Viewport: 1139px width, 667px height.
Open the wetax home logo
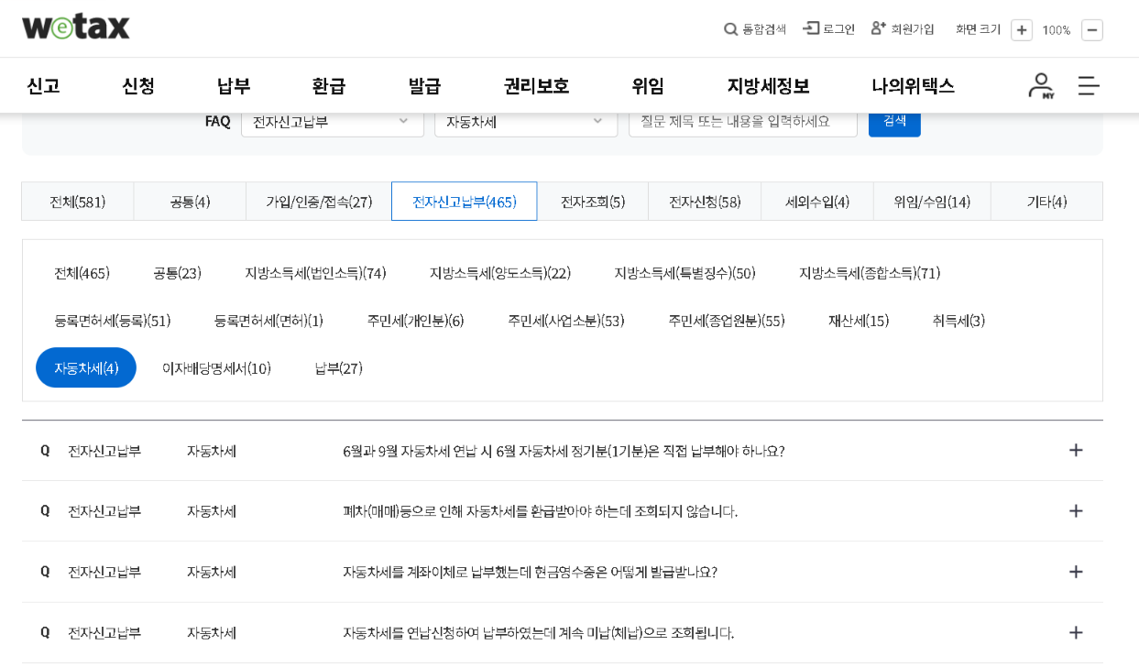tap(76, 27)
